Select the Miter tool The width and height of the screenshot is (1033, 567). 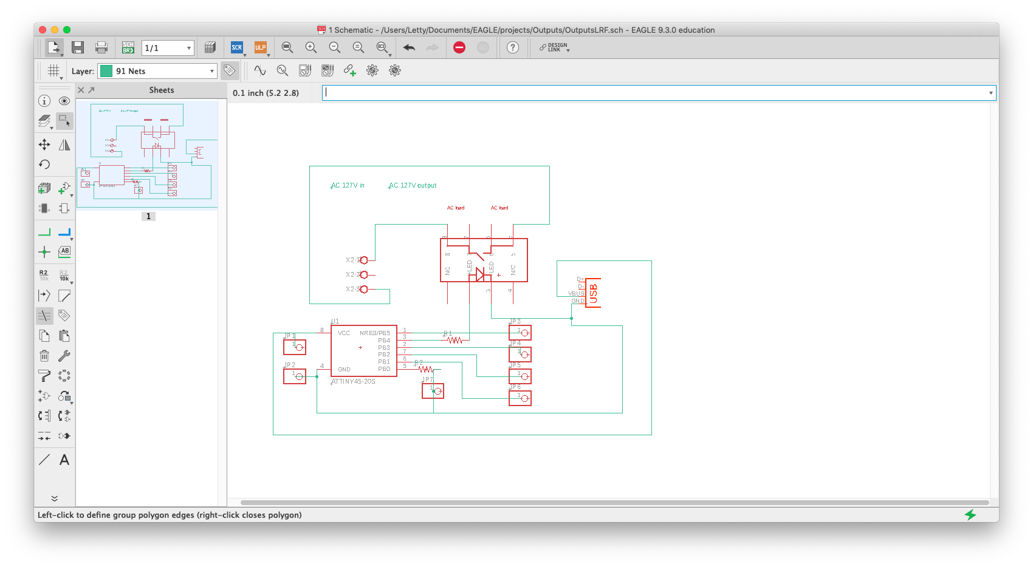tap(64, 296)
